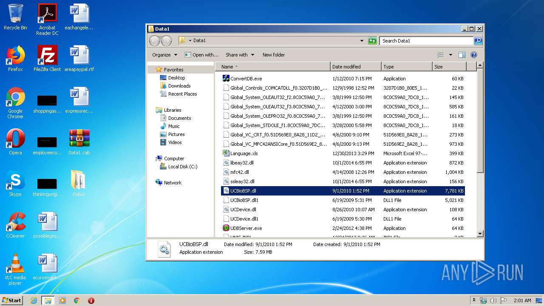
Task: Open Videos library
Action: click(171, 142)
